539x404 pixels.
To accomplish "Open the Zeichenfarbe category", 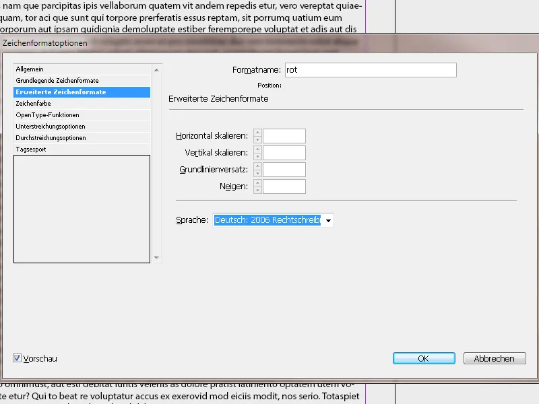I will coord(82,104).
